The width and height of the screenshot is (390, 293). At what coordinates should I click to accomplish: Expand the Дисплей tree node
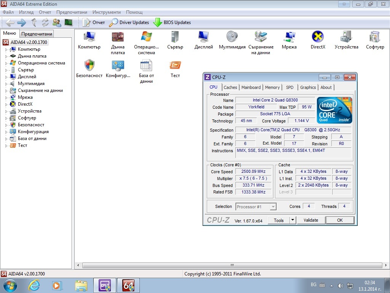pyautogui.click(x=6, y=77)
